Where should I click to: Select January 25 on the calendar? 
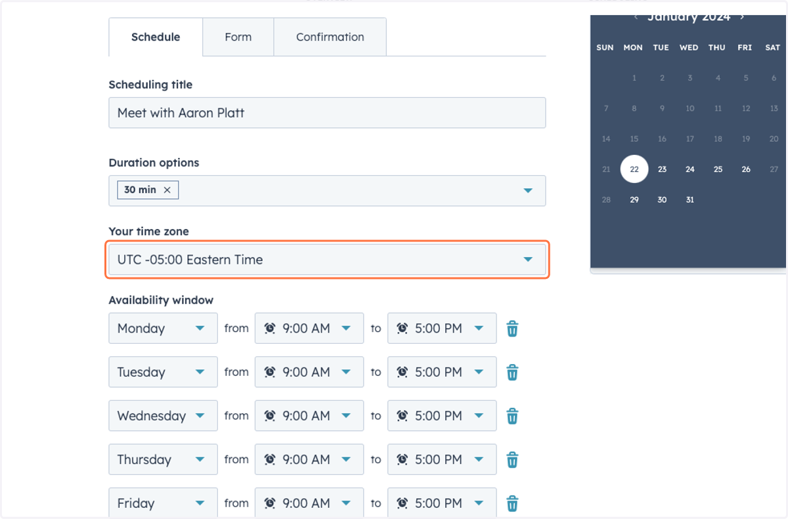[718, 169]
